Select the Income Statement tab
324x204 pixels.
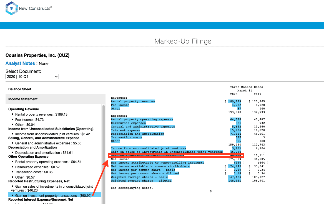[x=55, y=99]
